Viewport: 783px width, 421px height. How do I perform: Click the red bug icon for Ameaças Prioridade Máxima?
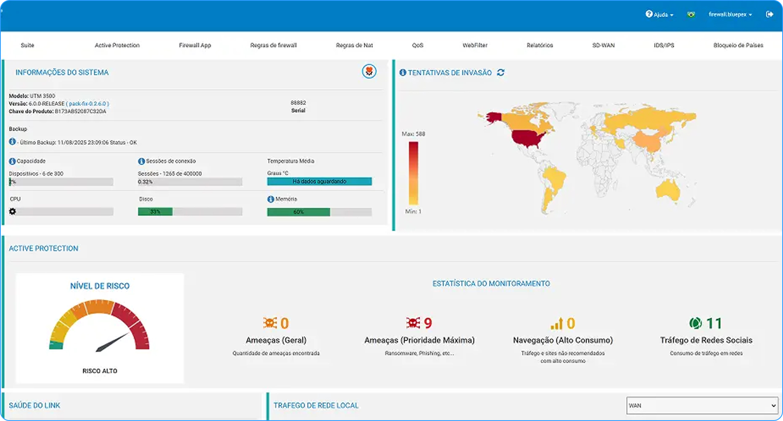pos(413,323)
